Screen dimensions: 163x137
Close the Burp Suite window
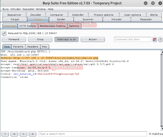(x=160, y=3)
